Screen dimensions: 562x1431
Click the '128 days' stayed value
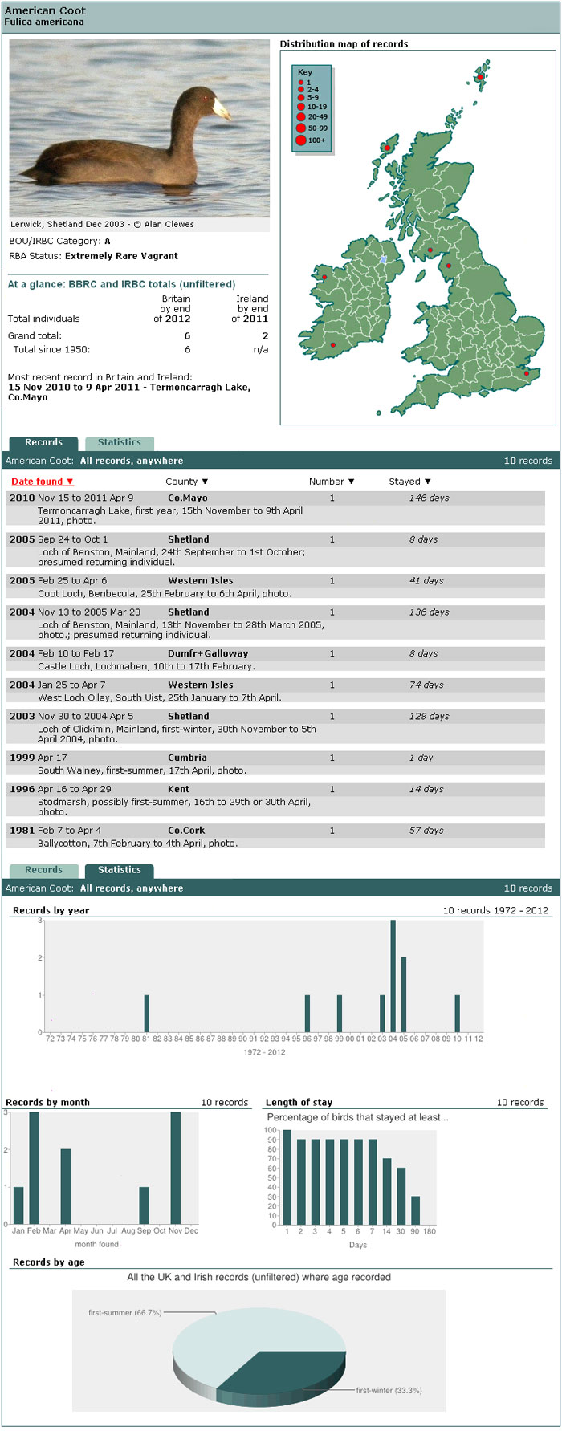coord(429,717)
